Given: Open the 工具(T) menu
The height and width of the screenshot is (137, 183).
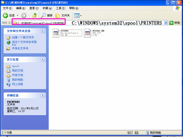Looking at the screenshot, I should (60, 8).
